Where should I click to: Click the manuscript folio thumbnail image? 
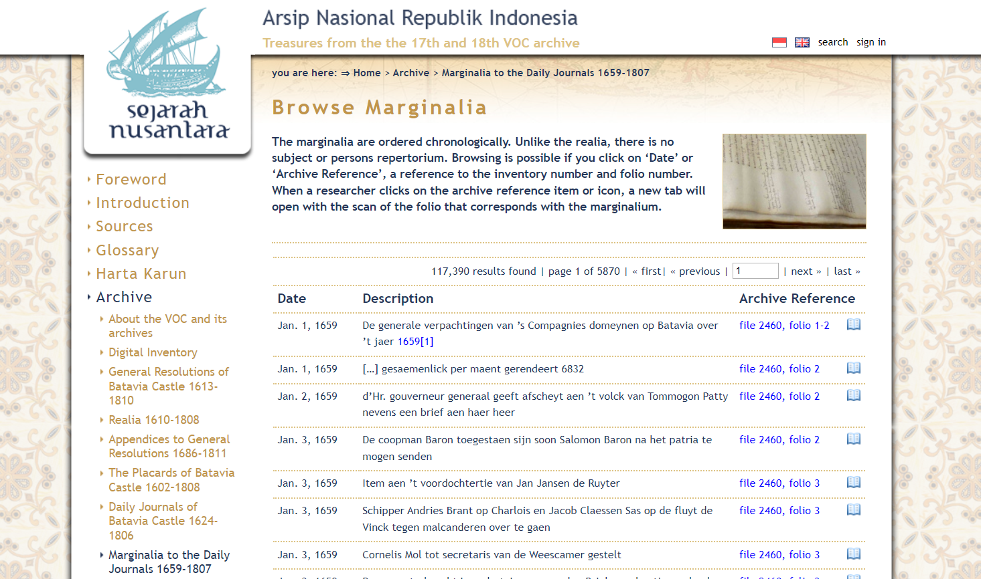coord(794,181)
